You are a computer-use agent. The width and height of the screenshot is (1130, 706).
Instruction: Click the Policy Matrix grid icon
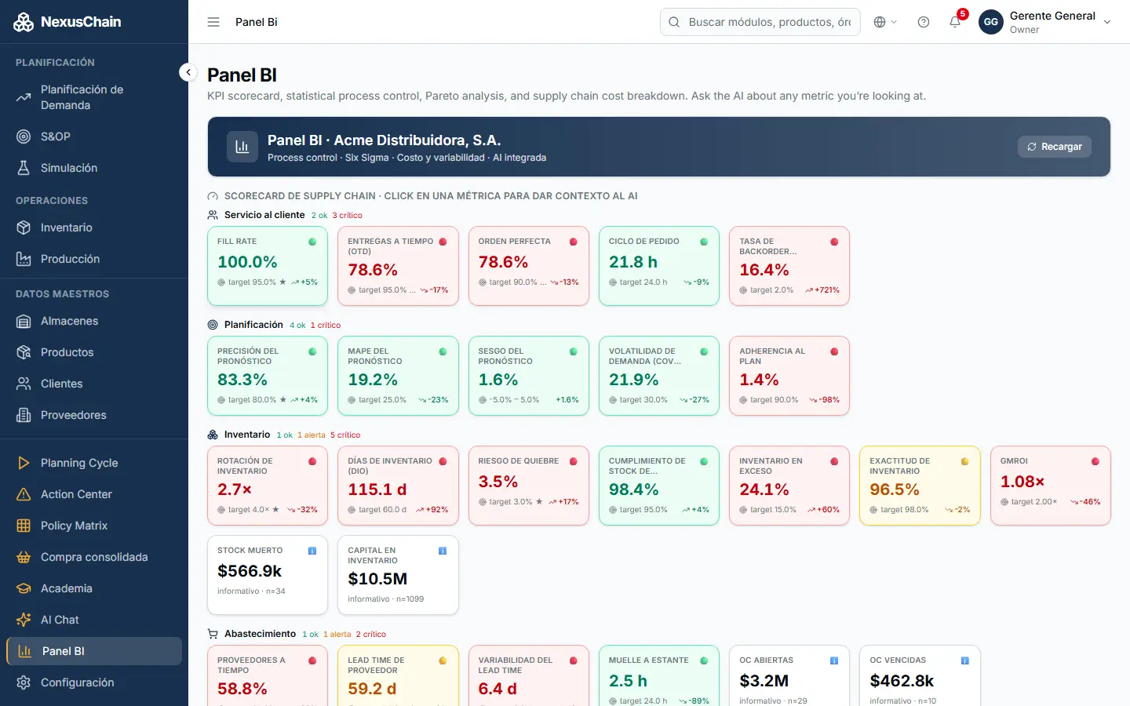pyautogui.click(x=24, y=526)
